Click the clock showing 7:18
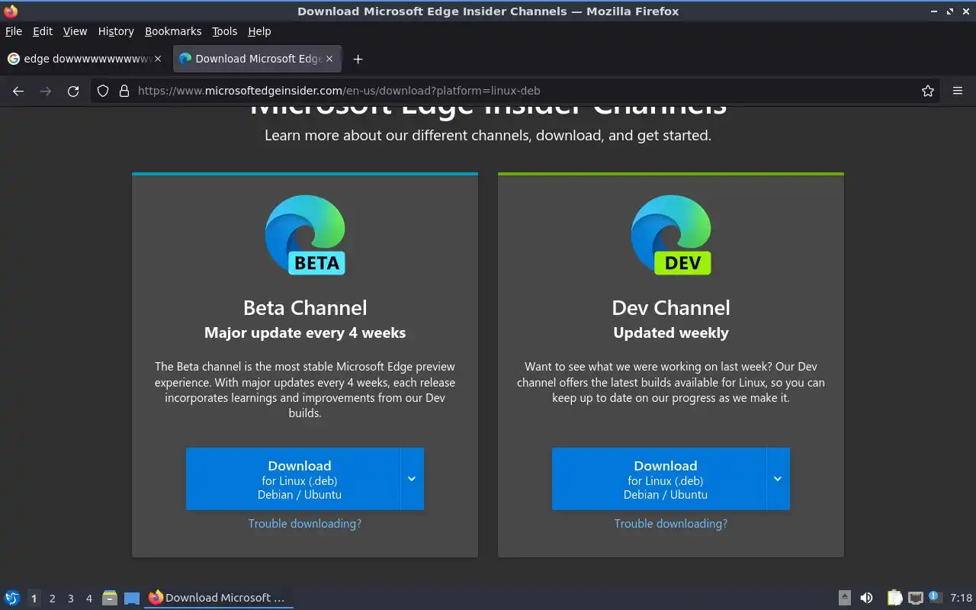This screenshot has height=610, width=976. tap(962, 598)
